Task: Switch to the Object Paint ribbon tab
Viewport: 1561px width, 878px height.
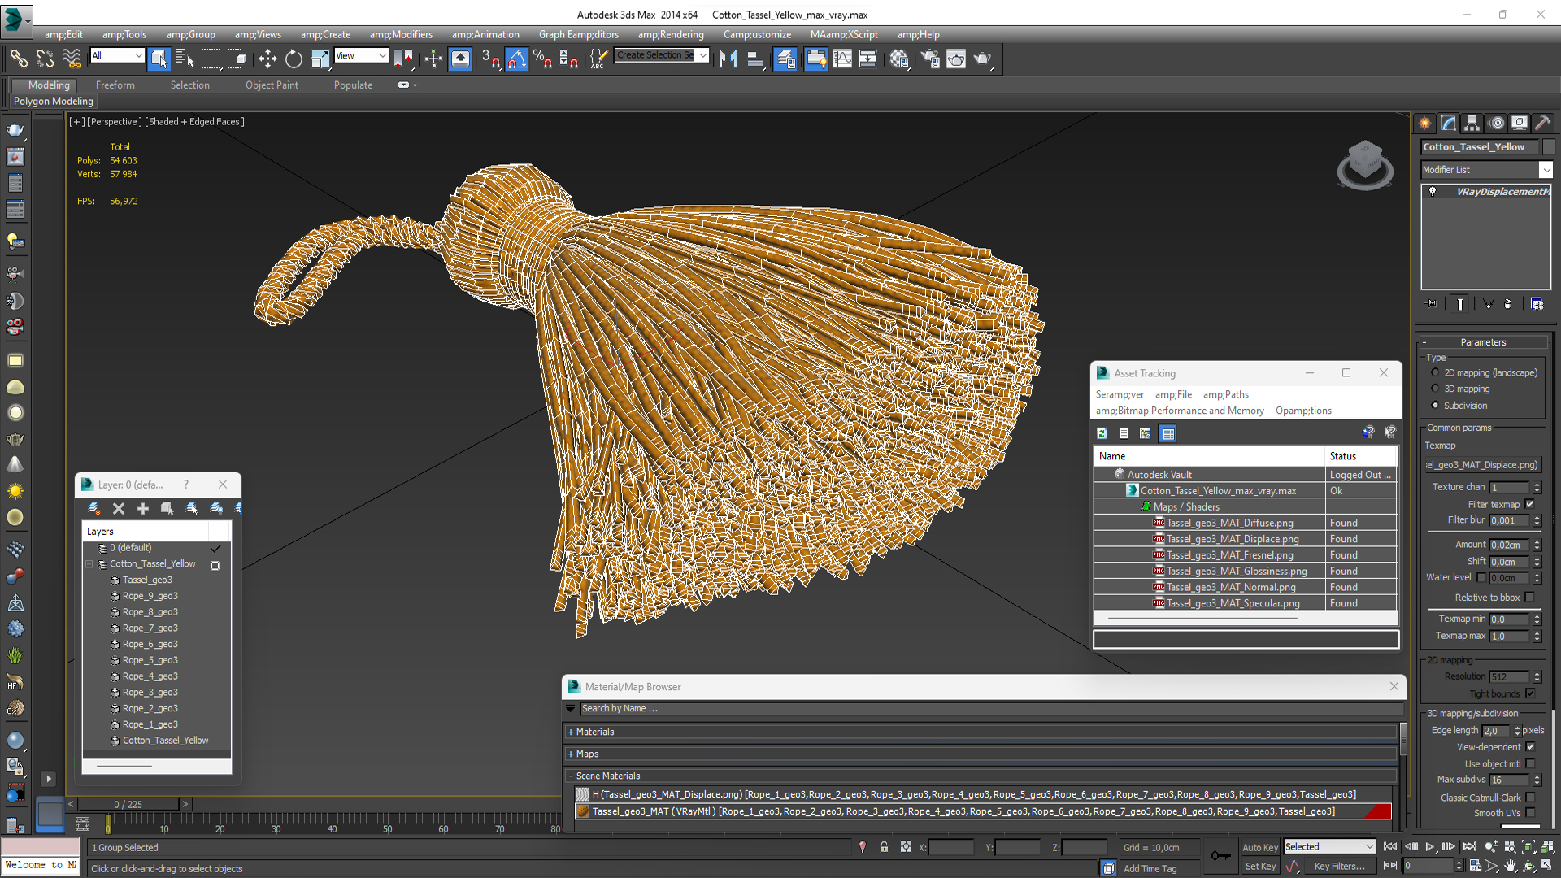Action: coord(272,85)
